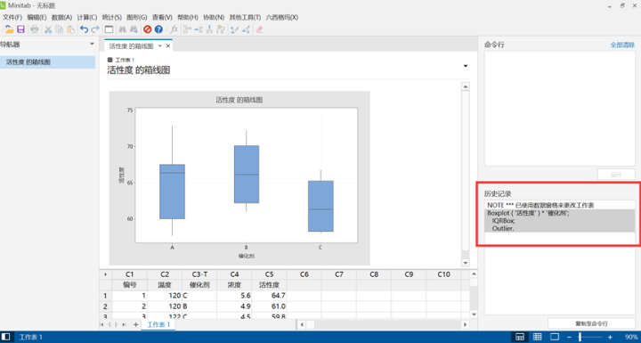Zoom out with the minus button

point(569,337)
